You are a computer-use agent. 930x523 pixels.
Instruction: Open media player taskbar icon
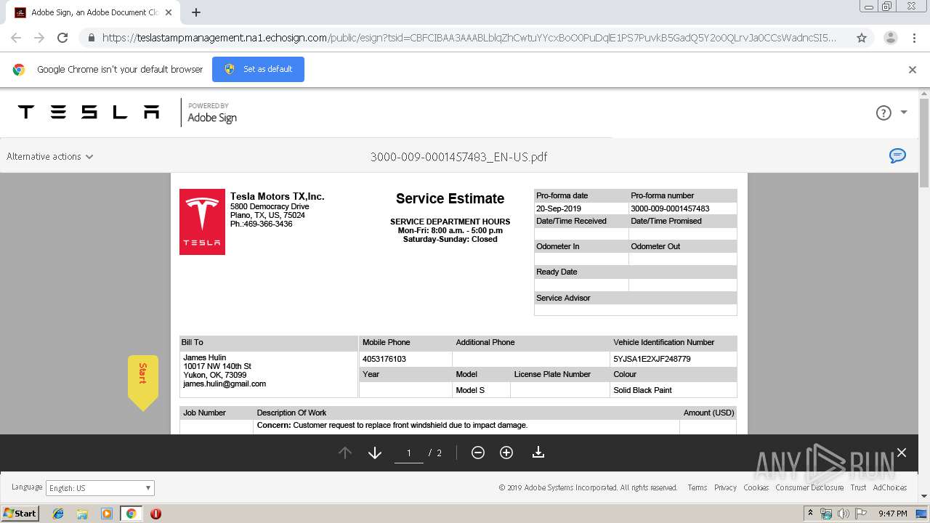point(107,514)
